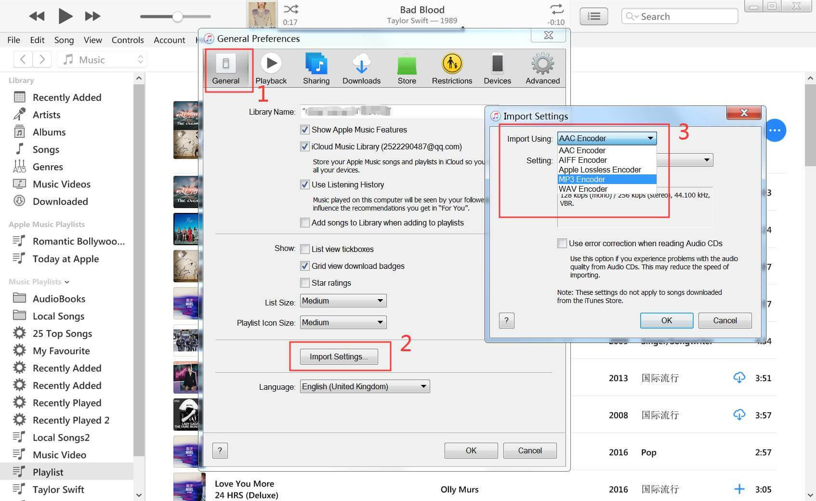Click the Search field in iTunes

click(679, 16)
